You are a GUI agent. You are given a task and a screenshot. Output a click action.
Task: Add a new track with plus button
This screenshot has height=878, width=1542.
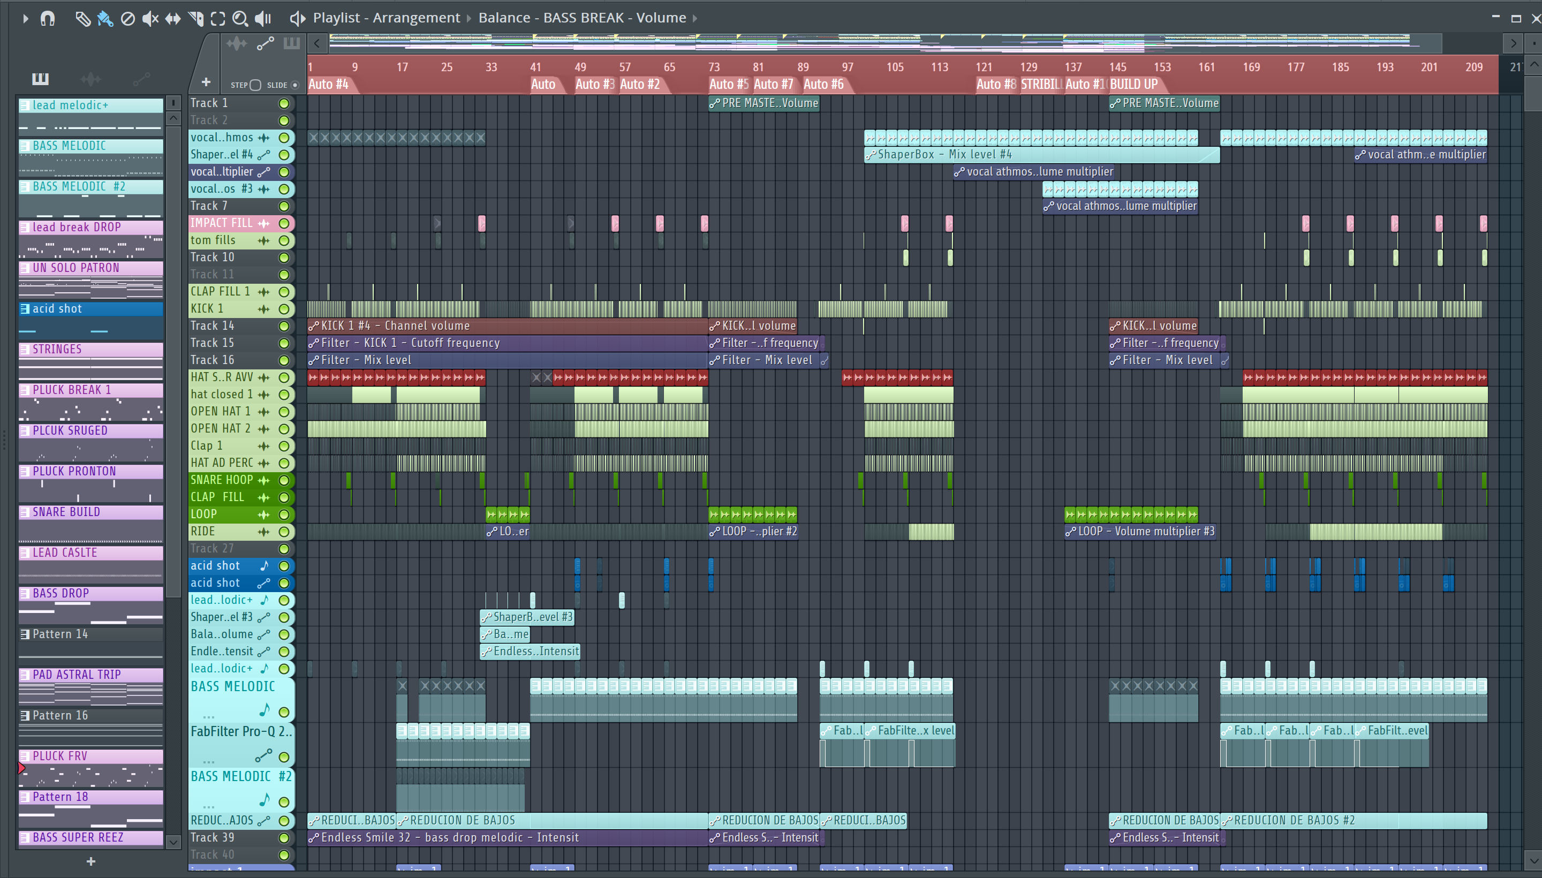[206, 81]
